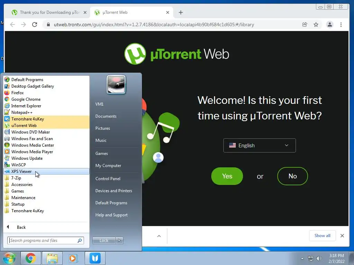
Task: Open Windows Fax and Scan
Action: [46, 138]
